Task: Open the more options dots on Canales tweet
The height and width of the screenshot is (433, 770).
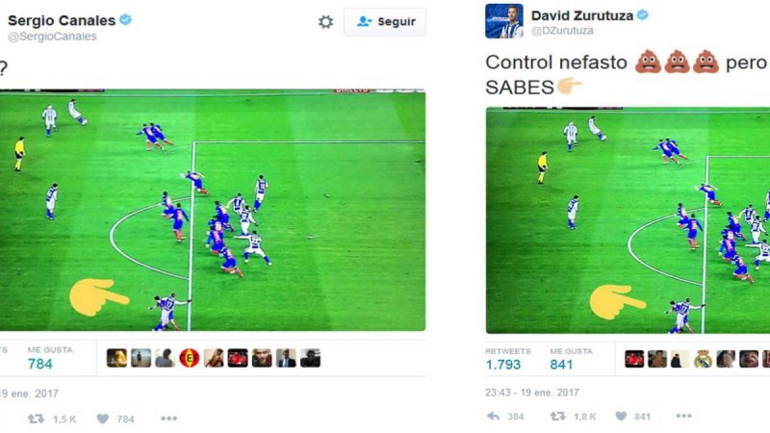Action: (169, 419)
